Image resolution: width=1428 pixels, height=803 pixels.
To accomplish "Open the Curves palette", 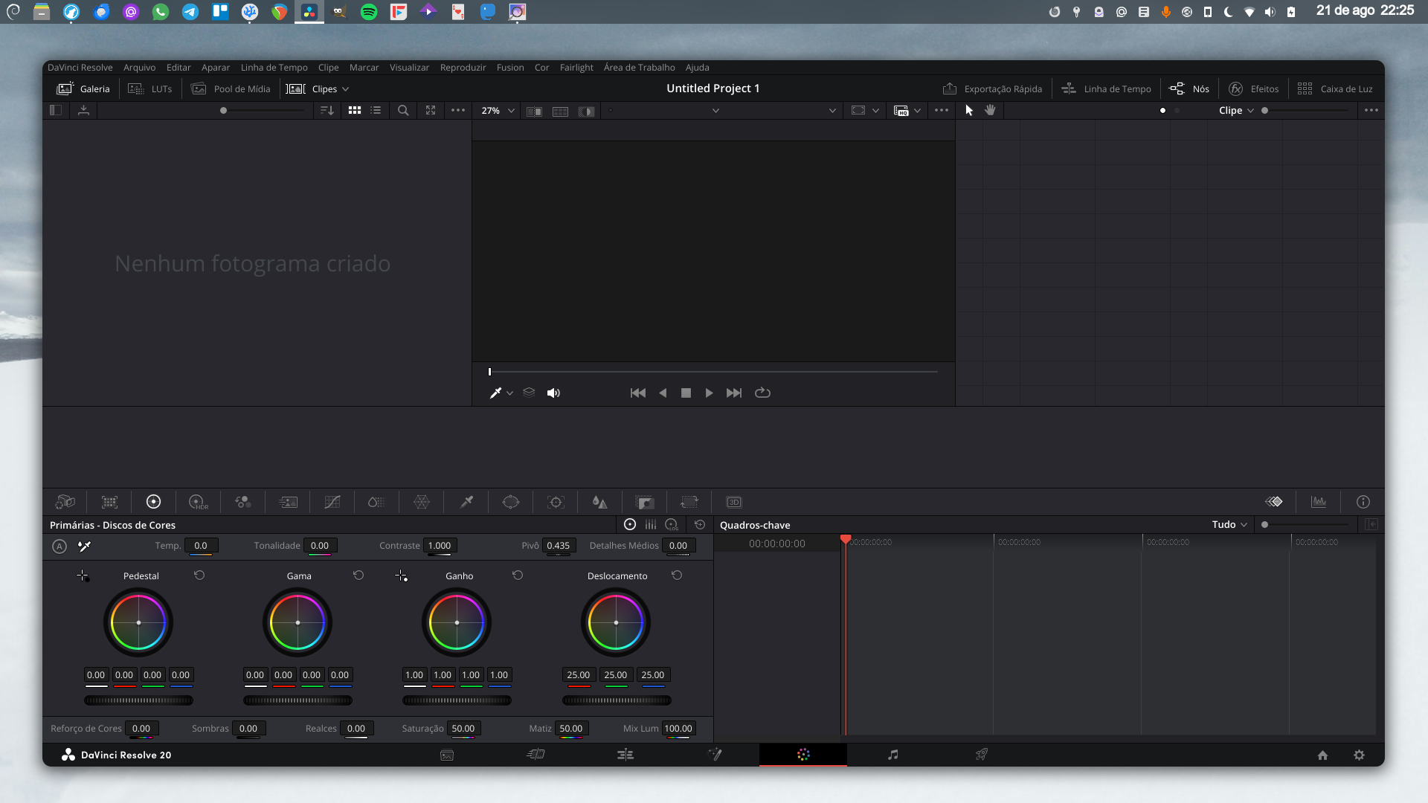I will pyautogui.click(x=332, y=502).
